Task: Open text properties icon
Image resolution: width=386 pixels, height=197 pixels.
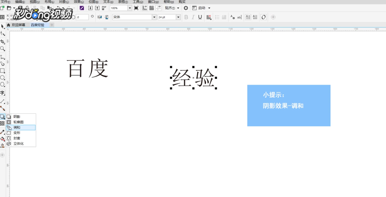Action: [x=232, y=17]
